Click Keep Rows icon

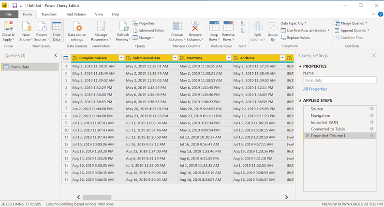(214, 26)
